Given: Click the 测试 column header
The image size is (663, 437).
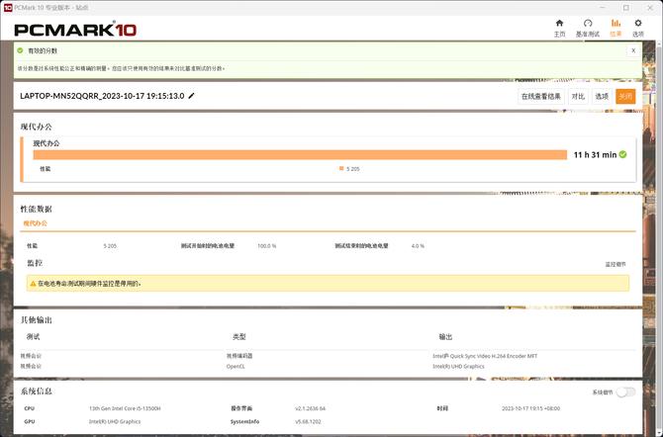Looking at the screenshot, I should point(33,337).
